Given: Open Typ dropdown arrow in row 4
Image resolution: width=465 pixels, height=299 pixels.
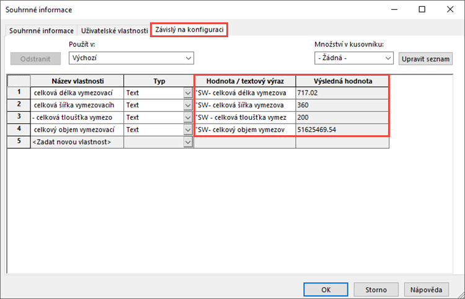Looking at the screenshot, I should pyautogui.click(x=188, y=130).
